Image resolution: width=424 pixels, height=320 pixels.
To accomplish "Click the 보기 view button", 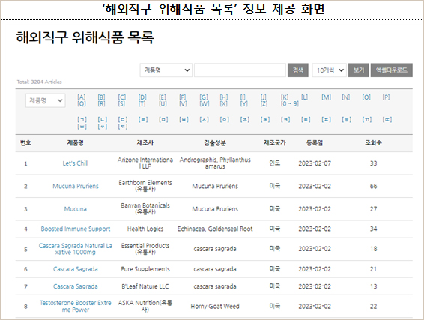I will coord(359,70).
